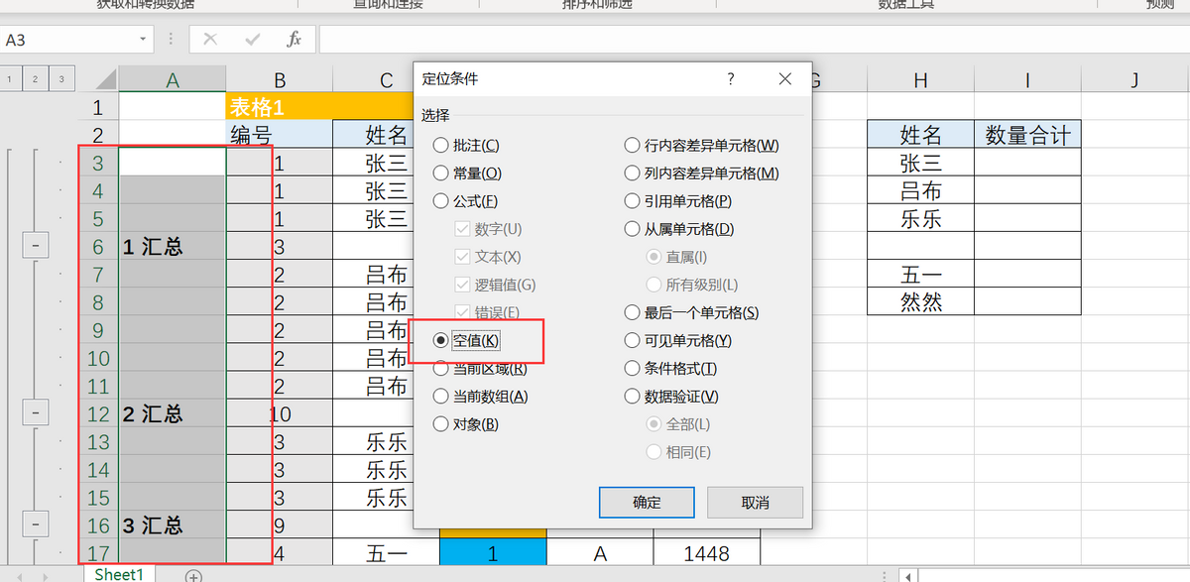This screenshot has height=582, width=1190.
Task: Click 吕布 in column H
Action: coord(921,190)
